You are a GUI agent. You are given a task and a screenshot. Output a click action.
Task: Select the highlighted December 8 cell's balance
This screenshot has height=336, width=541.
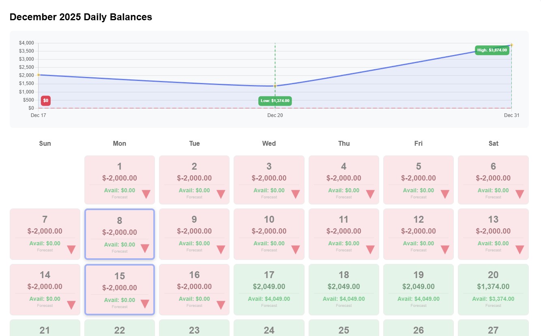[119, 232]
